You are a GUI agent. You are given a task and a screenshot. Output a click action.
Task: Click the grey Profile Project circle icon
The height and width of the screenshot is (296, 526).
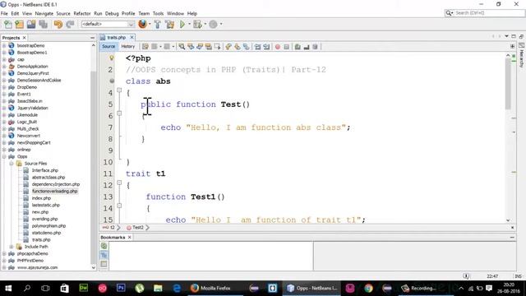213,24
